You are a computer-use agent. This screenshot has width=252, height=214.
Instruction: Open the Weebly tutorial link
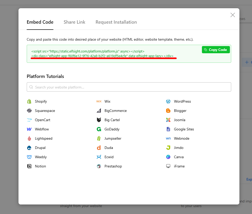tap(41, 157)
